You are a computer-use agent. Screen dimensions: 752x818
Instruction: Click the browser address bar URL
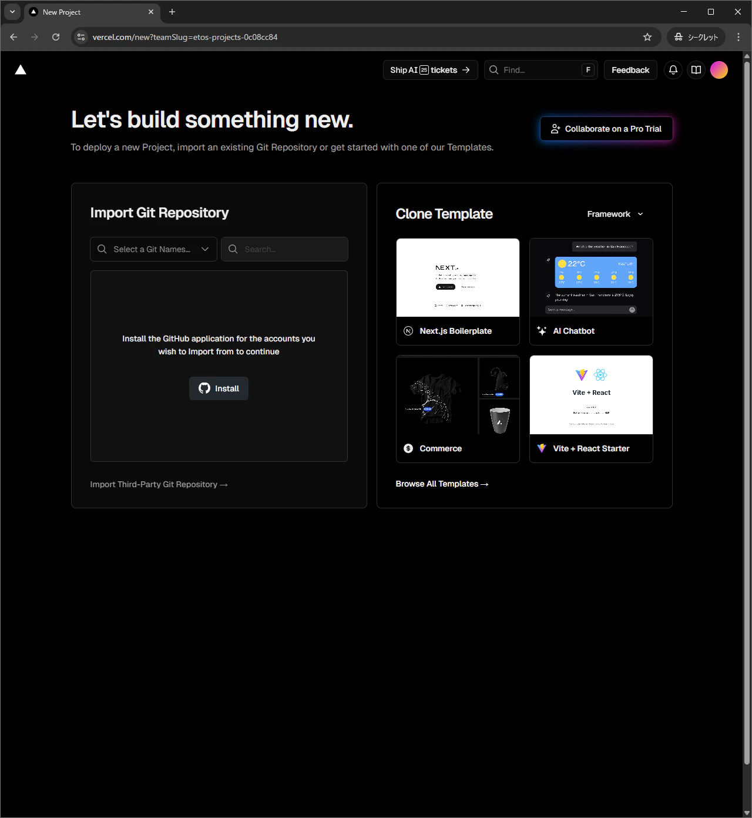[185, 37]
